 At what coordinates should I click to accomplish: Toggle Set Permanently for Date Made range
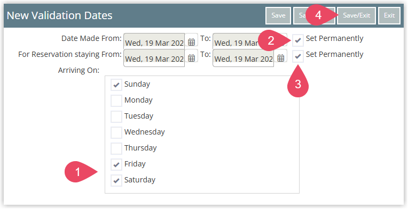coord(298,40)
